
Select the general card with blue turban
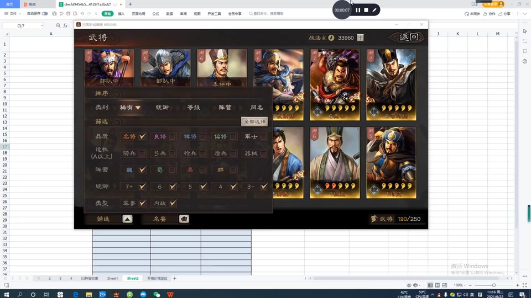[391, 162]
